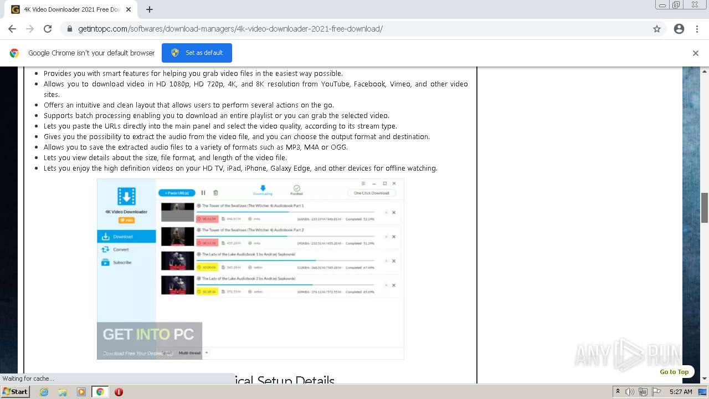Click the bullet about MP3, M4A or OGG
709x399 pixels.
click(x=196, y=147)
